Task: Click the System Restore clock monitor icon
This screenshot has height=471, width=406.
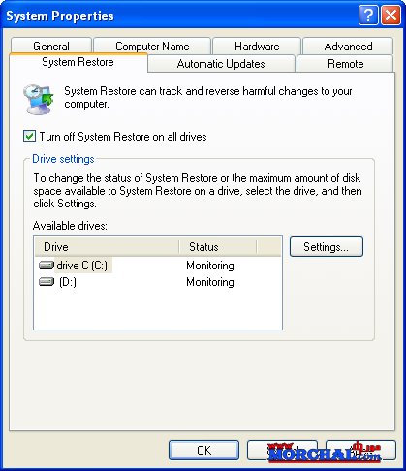Action: tap(39, 100)
